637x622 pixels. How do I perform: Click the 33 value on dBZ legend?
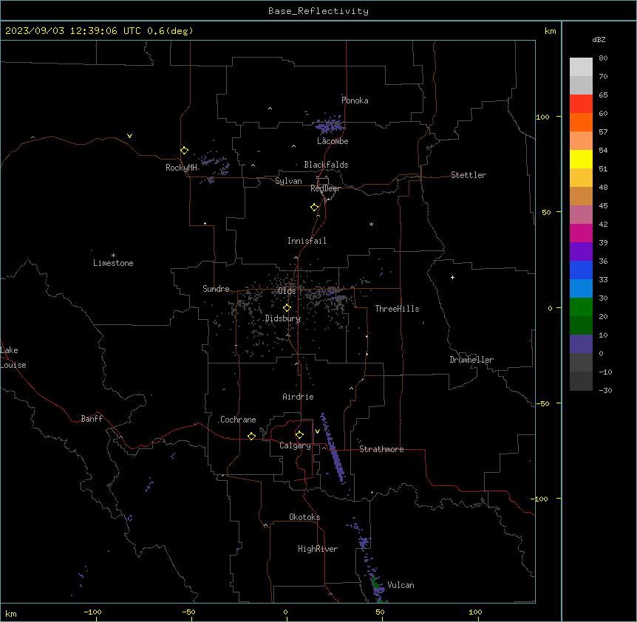click(x=603, y=279)
